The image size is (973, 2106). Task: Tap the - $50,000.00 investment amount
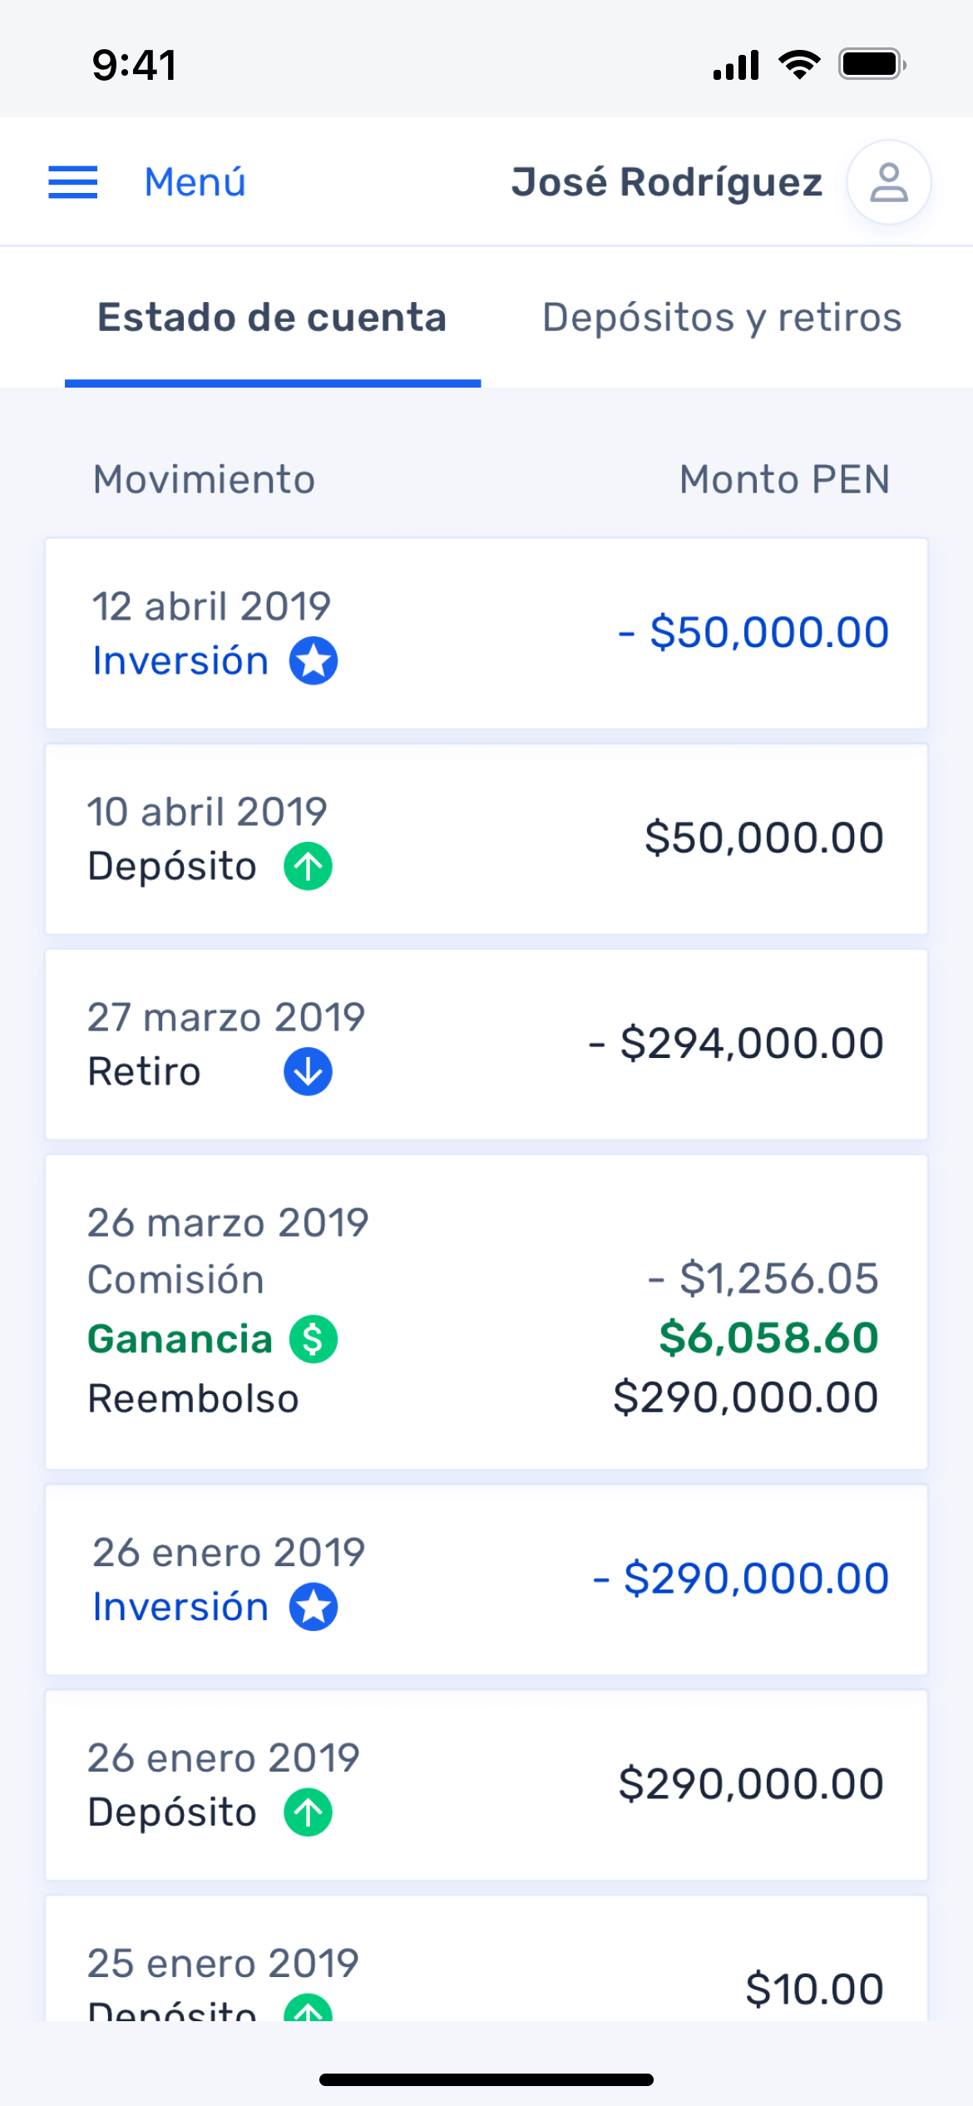[753, 632]
